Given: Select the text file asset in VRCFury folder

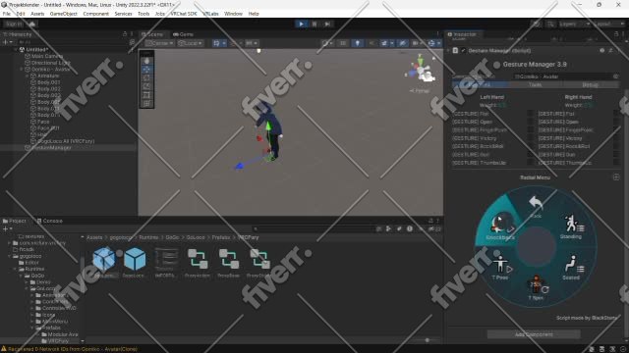Looking at the screenshot, I should click(x=166, y=262).
